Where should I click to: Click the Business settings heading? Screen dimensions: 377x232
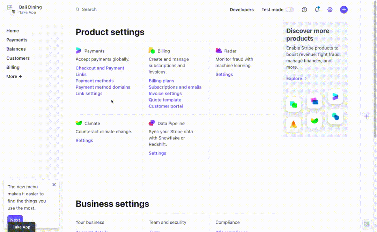click(112, 204)
